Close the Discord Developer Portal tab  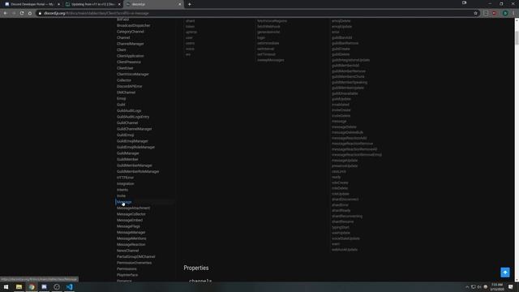pyautogui.click(x=58, y=4)
